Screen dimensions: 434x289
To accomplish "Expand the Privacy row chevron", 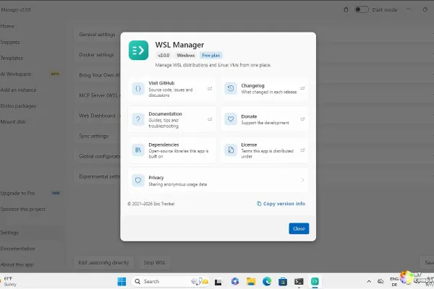I will (302, 181).
